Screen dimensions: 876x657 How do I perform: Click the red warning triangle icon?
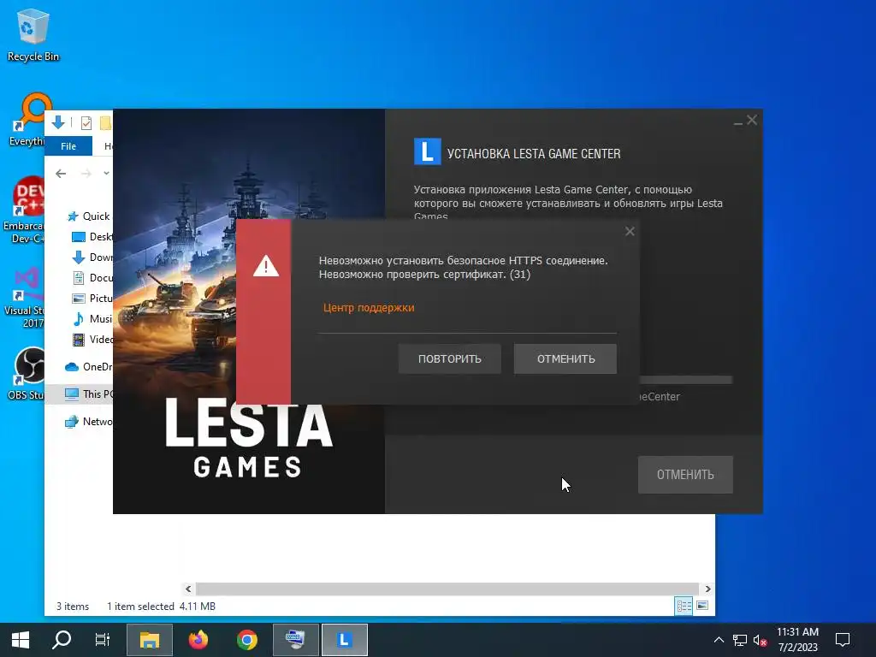[x=266, y=266]
